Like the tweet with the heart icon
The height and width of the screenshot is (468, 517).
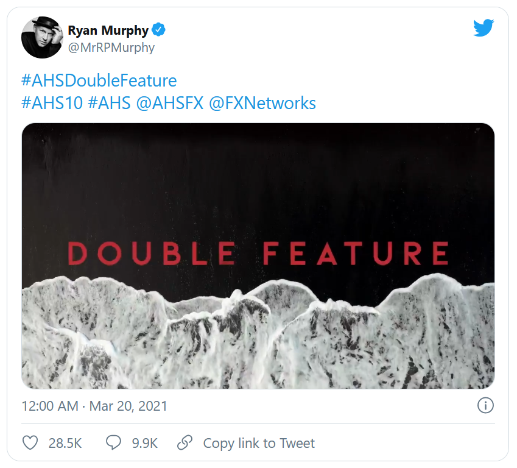(x=30, y=442)
